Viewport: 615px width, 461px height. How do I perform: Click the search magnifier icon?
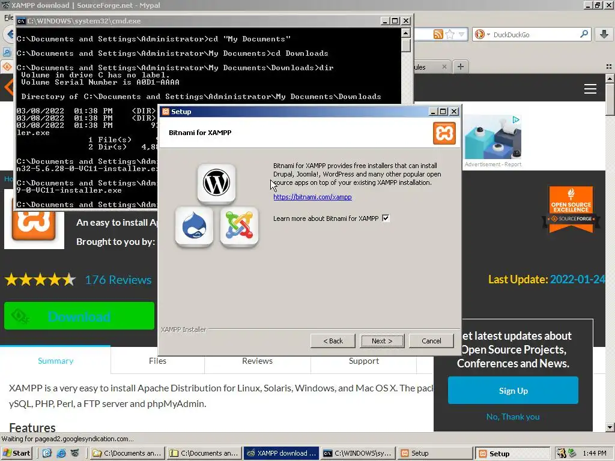coord(584,34)
